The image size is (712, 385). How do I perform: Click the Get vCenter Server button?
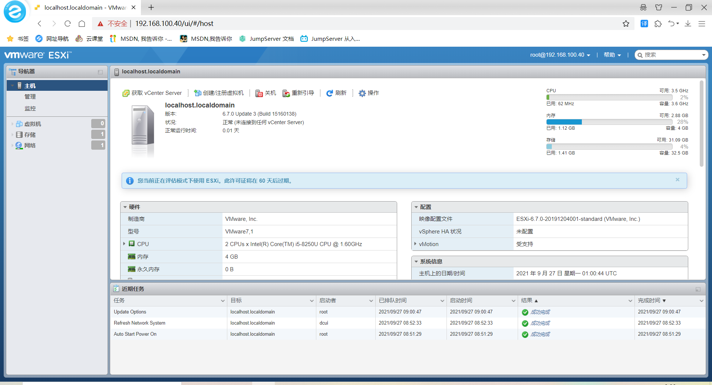pos(152,93)
